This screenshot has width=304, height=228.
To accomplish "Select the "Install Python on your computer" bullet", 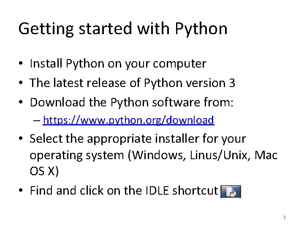I will coord(118,64).
